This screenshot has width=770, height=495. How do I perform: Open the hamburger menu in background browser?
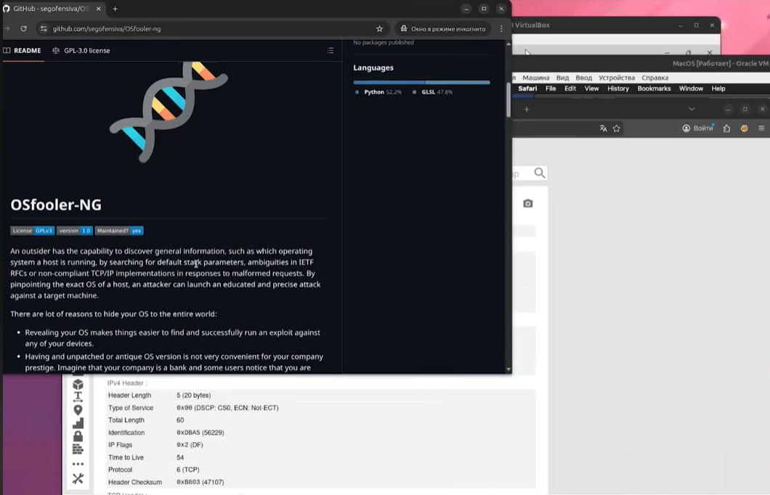761,128
